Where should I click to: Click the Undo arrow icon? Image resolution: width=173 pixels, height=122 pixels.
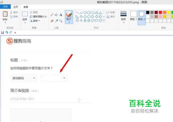pos(7,32)
